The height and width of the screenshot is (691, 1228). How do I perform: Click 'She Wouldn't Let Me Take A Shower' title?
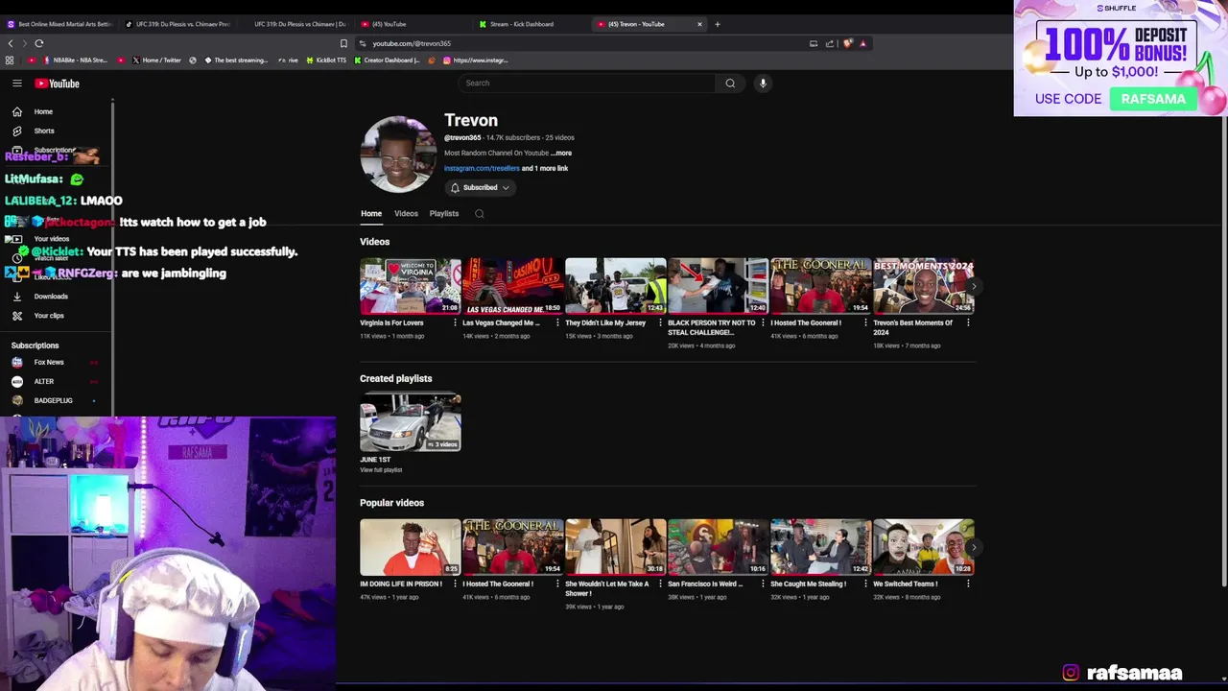(x=607, y=588)
